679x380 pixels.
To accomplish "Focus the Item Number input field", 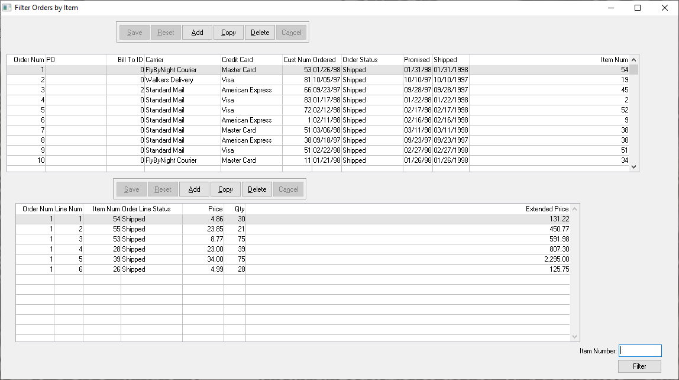I will (640, 350).
